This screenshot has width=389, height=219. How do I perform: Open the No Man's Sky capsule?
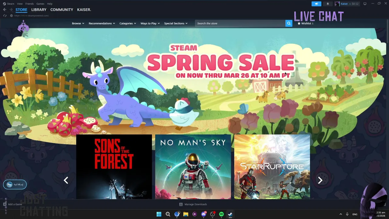click(193, 167)
